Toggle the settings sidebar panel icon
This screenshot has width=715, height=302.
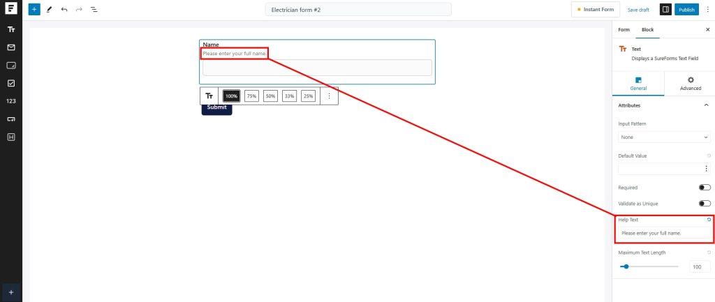665,10
